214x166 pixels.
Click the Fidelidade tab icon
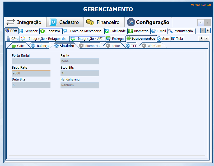coord(107,31)
